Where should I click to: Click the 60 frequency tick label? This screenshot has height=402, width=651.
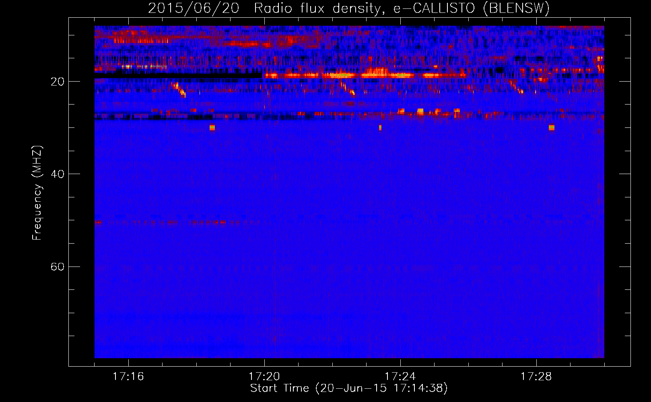pos(57,267)
